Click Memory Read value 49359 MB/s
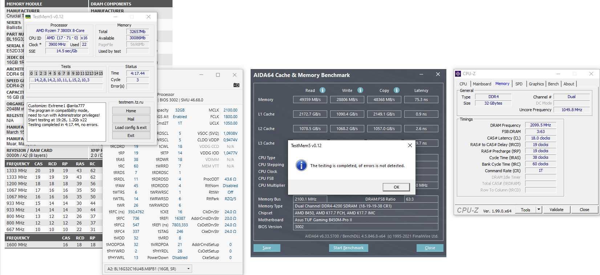 [310, 100]
